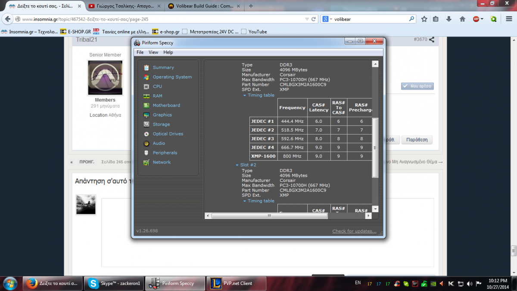
Task: Click Tribal21's forum avatar image
Action: [x=105, y=78]
